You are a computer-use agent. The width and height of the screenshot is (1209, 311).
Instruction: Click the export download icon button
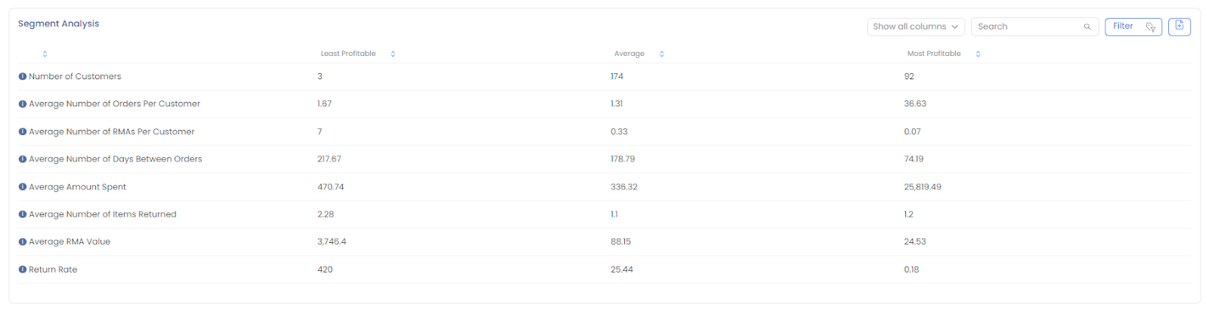pyautogui.click(x=1179, y=26)
